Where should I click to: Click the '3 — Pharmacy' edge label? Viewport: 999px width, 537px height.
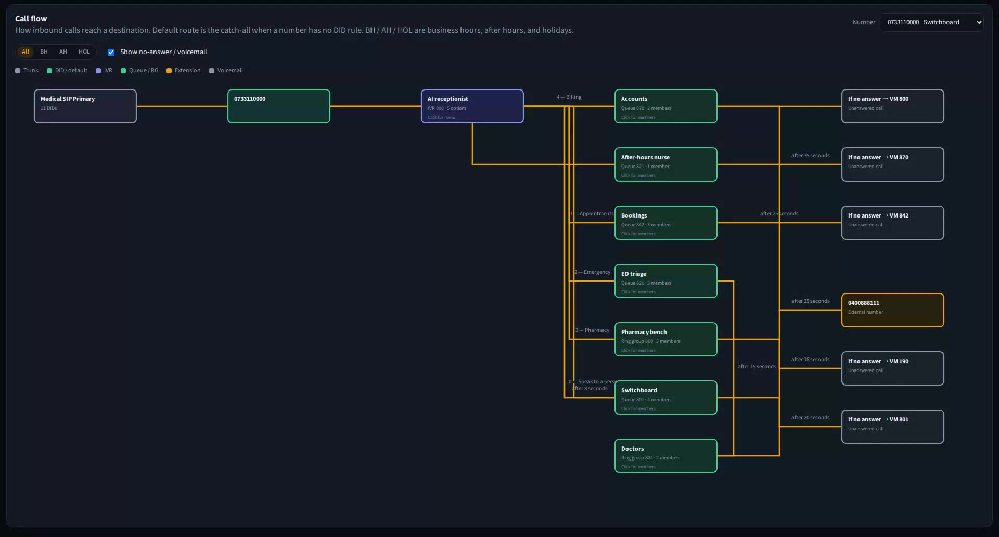click(593, 330)
